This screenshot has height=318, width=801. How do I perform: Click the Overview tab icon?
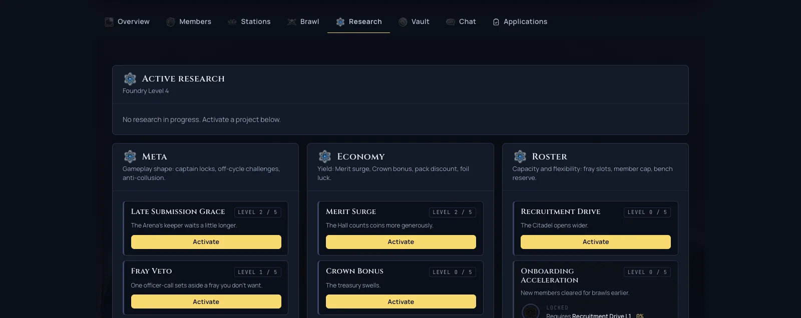(109, 22)
